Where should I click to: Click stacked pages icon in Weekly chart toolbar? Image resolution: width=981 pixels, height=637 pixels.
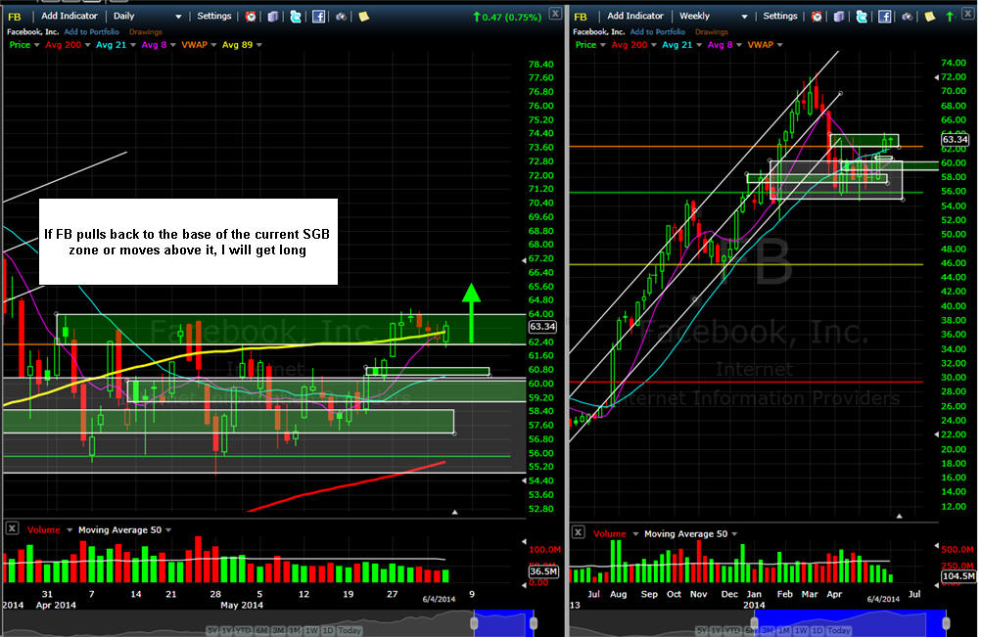tap(839, 17)
